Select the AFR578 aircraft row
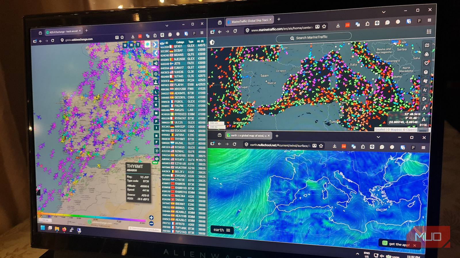 [184, 224]
